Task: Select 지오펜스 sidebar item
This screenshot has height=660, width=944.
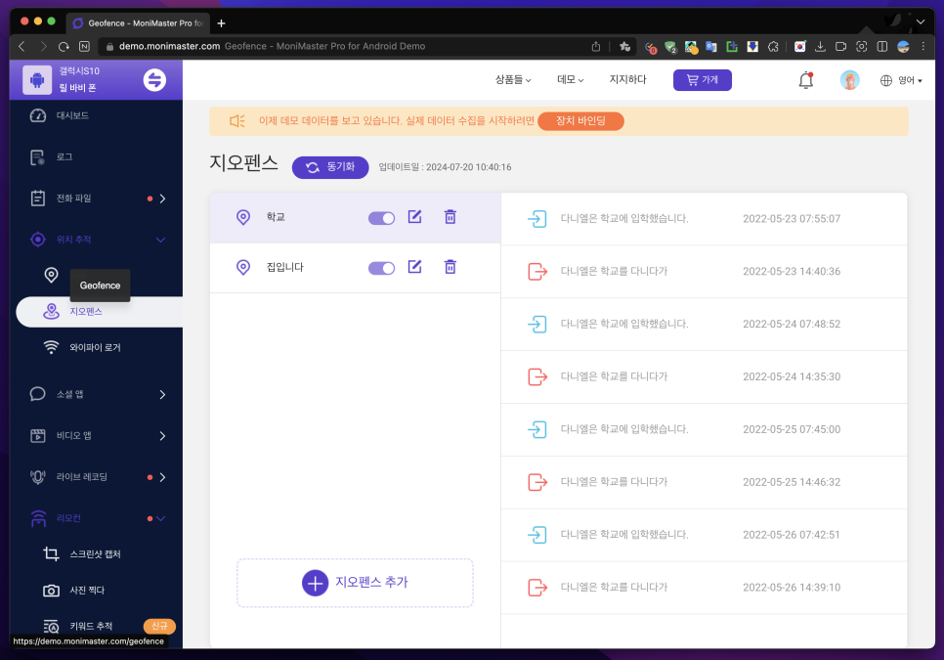Action: click(100, 312)
